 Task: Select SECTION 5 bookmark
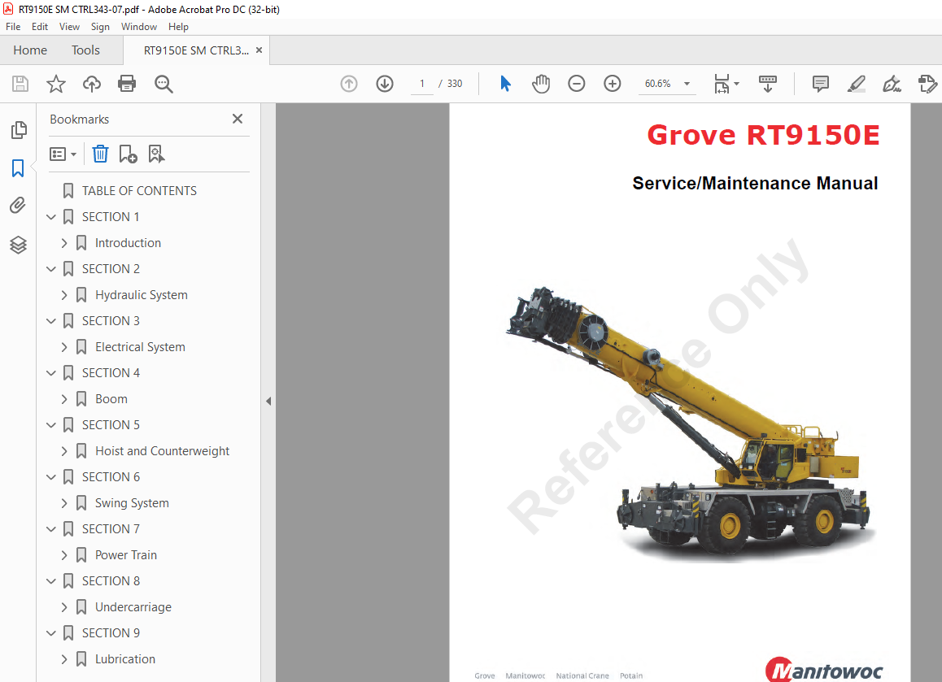pos(111,425)
